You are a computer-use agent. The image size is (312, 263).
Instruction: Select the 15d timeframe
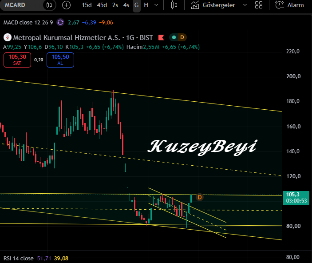click(x=87, y=5)
